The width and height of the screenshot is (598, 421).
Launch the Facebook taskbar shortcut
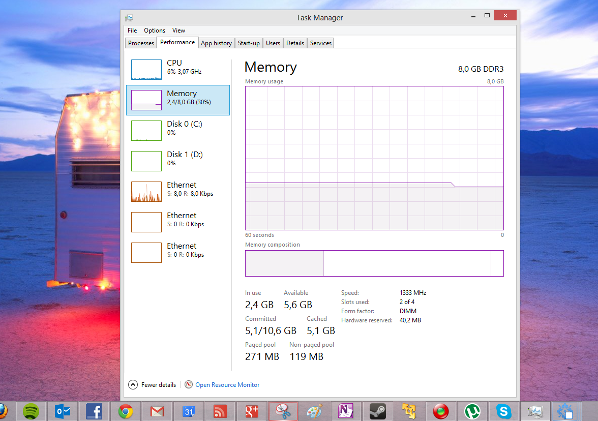point(94,411)
